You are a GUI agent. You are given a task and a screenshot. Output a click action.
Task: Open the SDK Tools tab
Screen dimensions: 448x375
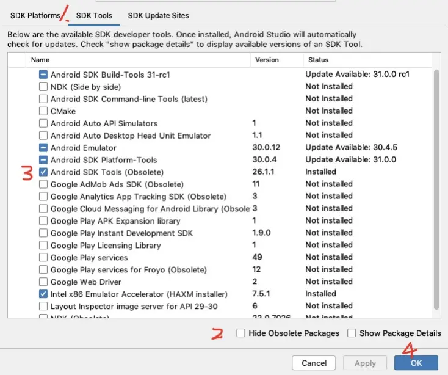[x=95, y=15]
